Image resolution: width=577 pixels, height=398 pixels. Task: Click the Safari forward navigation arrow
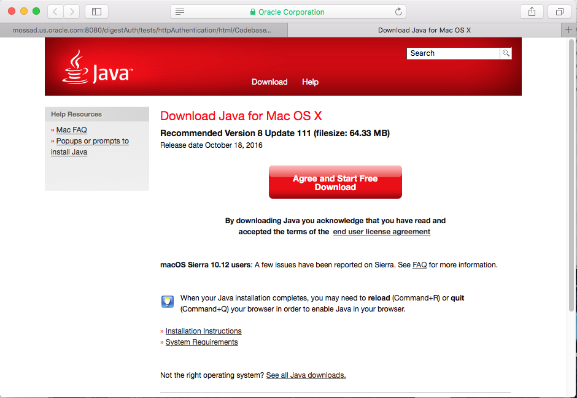[72, 12]
